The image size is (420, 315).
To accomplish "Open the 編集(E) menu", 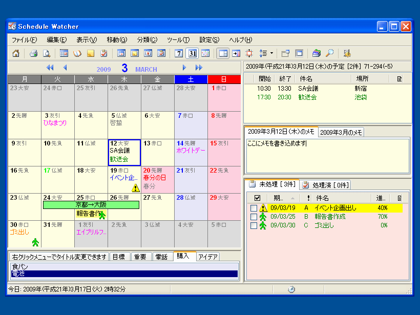I will point(56,40).
